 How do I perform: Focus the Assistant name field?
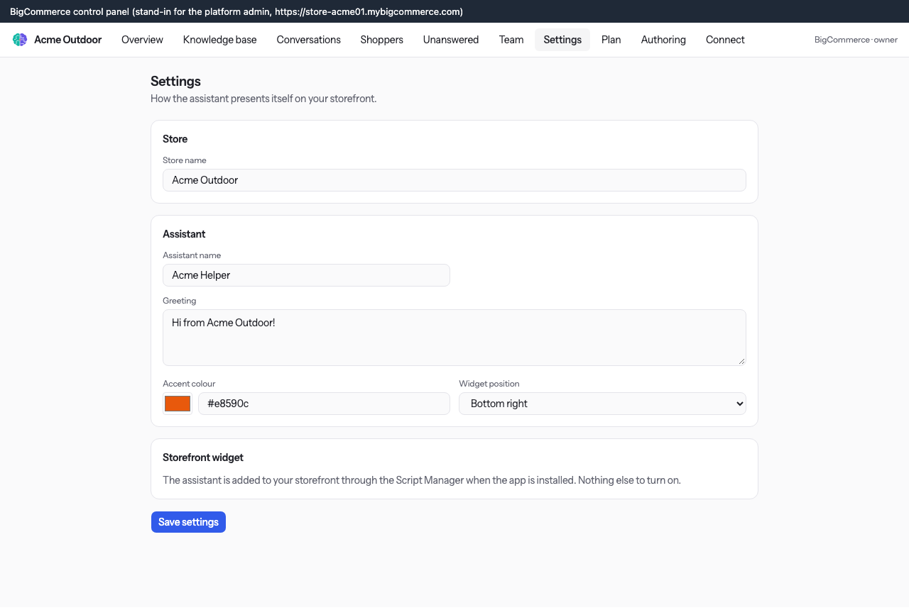point(306,275)
